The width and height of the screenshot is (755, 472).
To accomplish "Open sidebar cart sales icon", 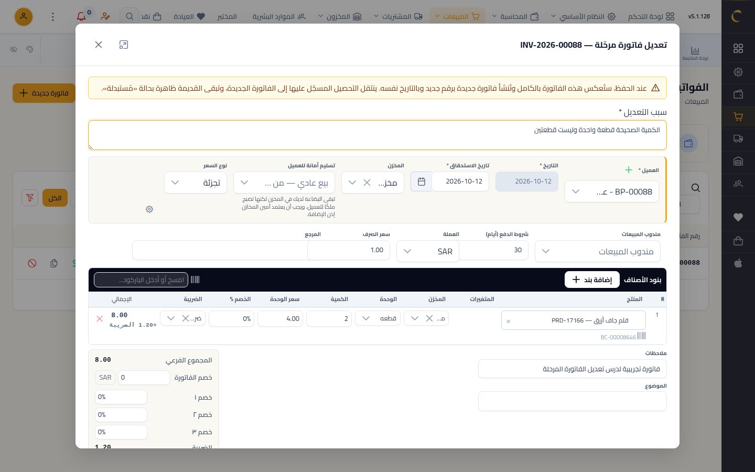I will [738, 117].
